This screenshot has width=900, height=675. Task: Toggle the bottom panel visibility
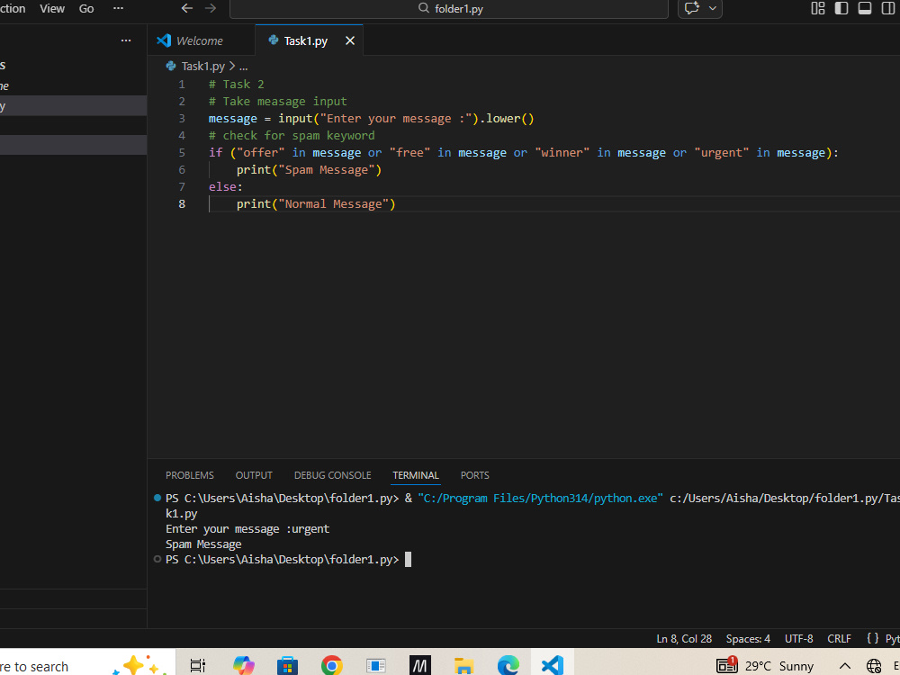tap(864, 8)
